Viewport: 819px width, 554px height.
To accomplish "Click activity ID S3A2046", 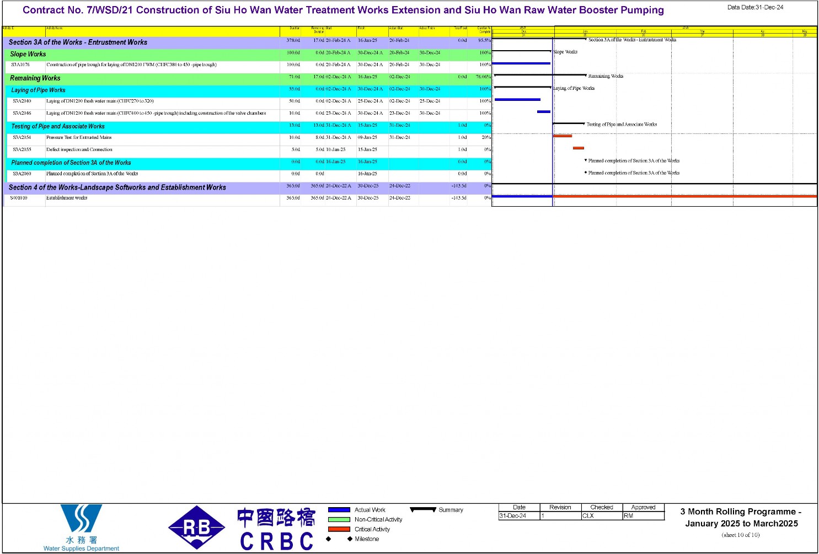I will coord(22,114).
